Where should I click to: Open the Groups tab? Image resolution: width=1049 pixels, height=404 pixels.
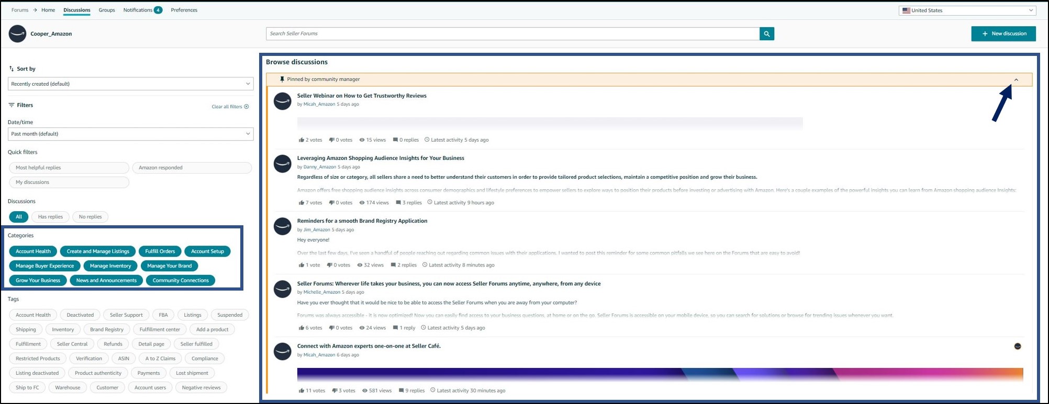pos(107,10)
